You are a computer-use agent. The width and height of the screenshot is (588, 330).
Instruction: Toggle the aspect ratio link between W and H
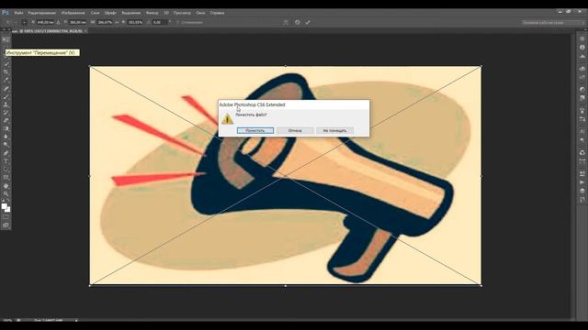point(117,22)
